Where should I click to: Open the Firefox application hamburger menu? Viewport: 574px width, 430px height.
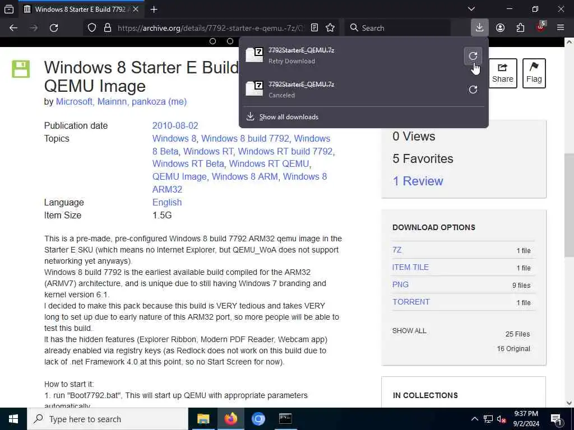click(x=561, y=28)
